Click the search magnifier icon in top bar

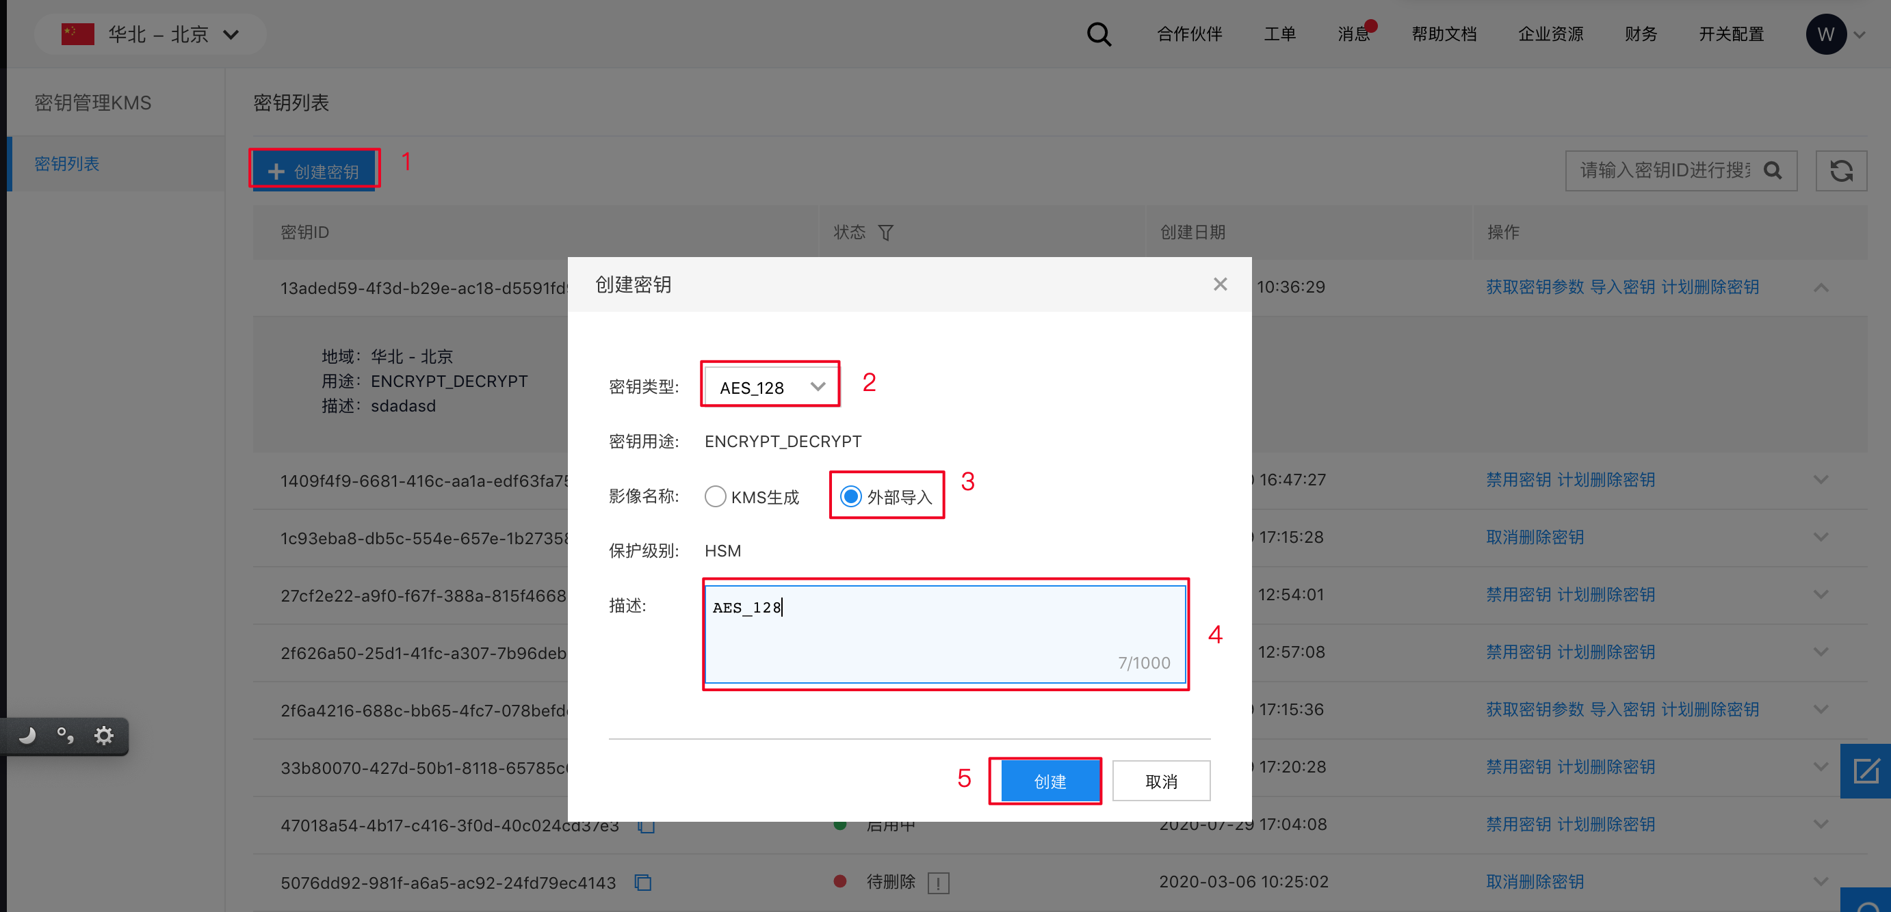tap(1098, 34)
